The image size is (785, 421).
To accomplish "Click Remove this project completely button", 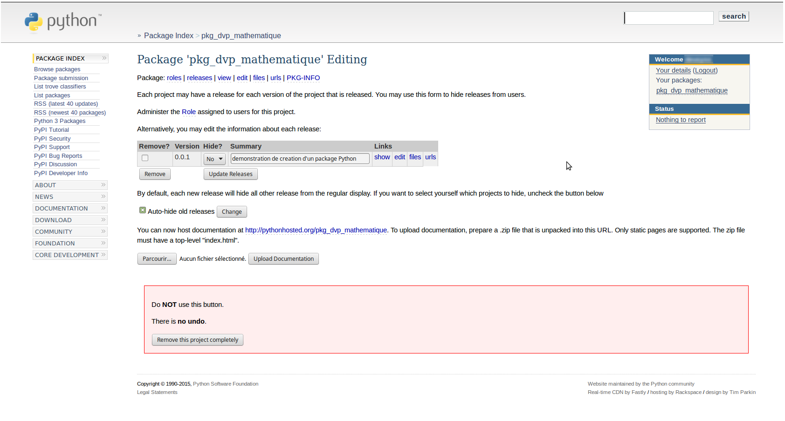I will [197, 340].
